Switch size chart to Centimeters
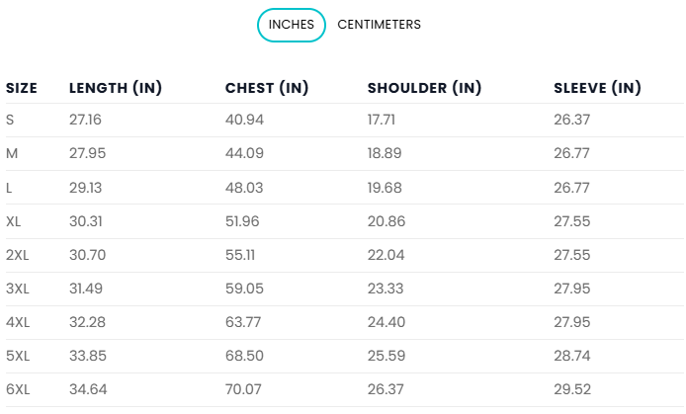686x414 pixels. point(379,25)
